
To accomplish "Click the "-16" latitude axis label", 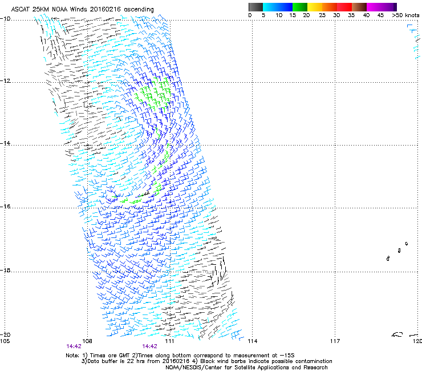I will pos(5,207).
